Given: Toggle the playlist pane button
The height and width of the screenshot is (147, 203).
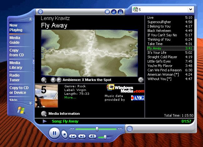Looking at the screenshot, I should point(120,12).
